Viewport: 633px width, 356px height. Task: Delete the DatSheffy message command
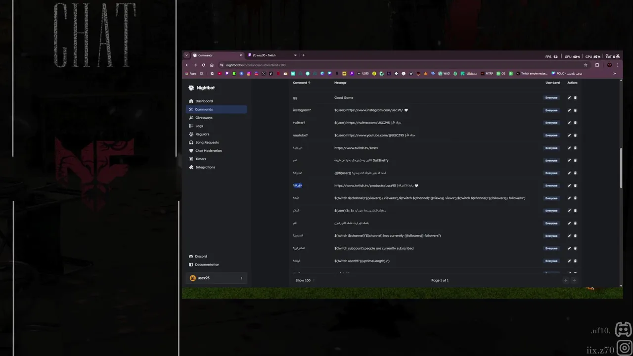click(x=575, y=161)
